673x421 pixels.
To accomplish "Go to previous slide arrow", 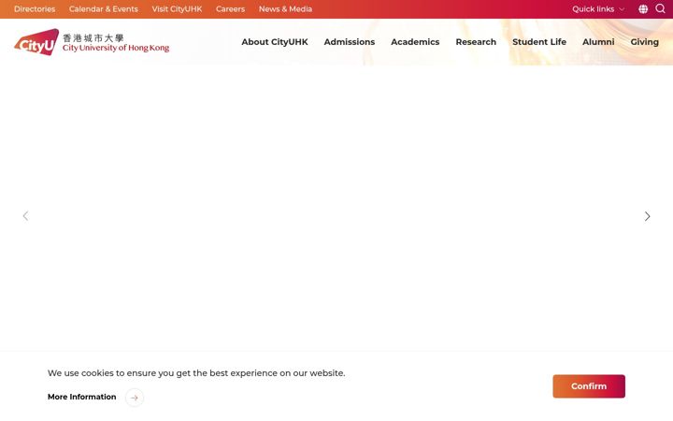I will 25,216.
